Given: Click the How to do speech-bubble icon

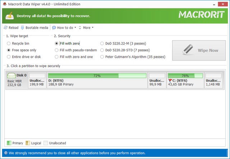Looking at the screenshot, I should click(54, 28).
